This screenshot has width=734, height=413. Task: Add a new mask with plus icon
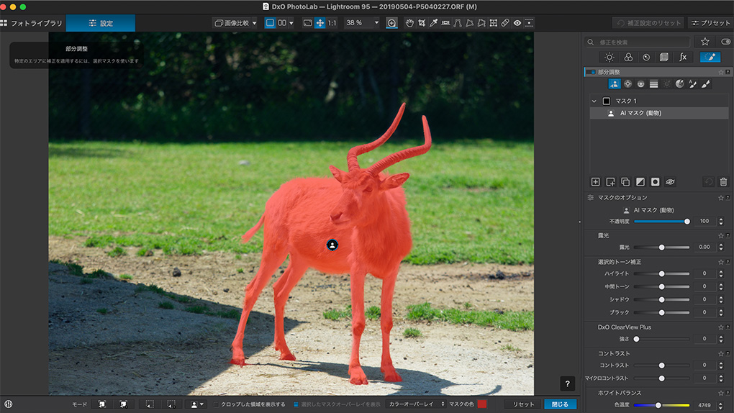595,182
